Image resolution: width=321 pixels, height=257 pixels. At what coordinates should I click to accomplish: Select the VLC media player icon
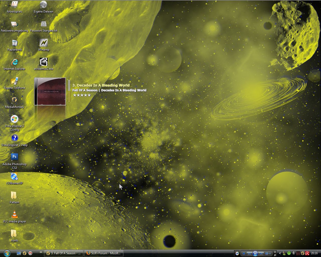click(x=14, y=215)
